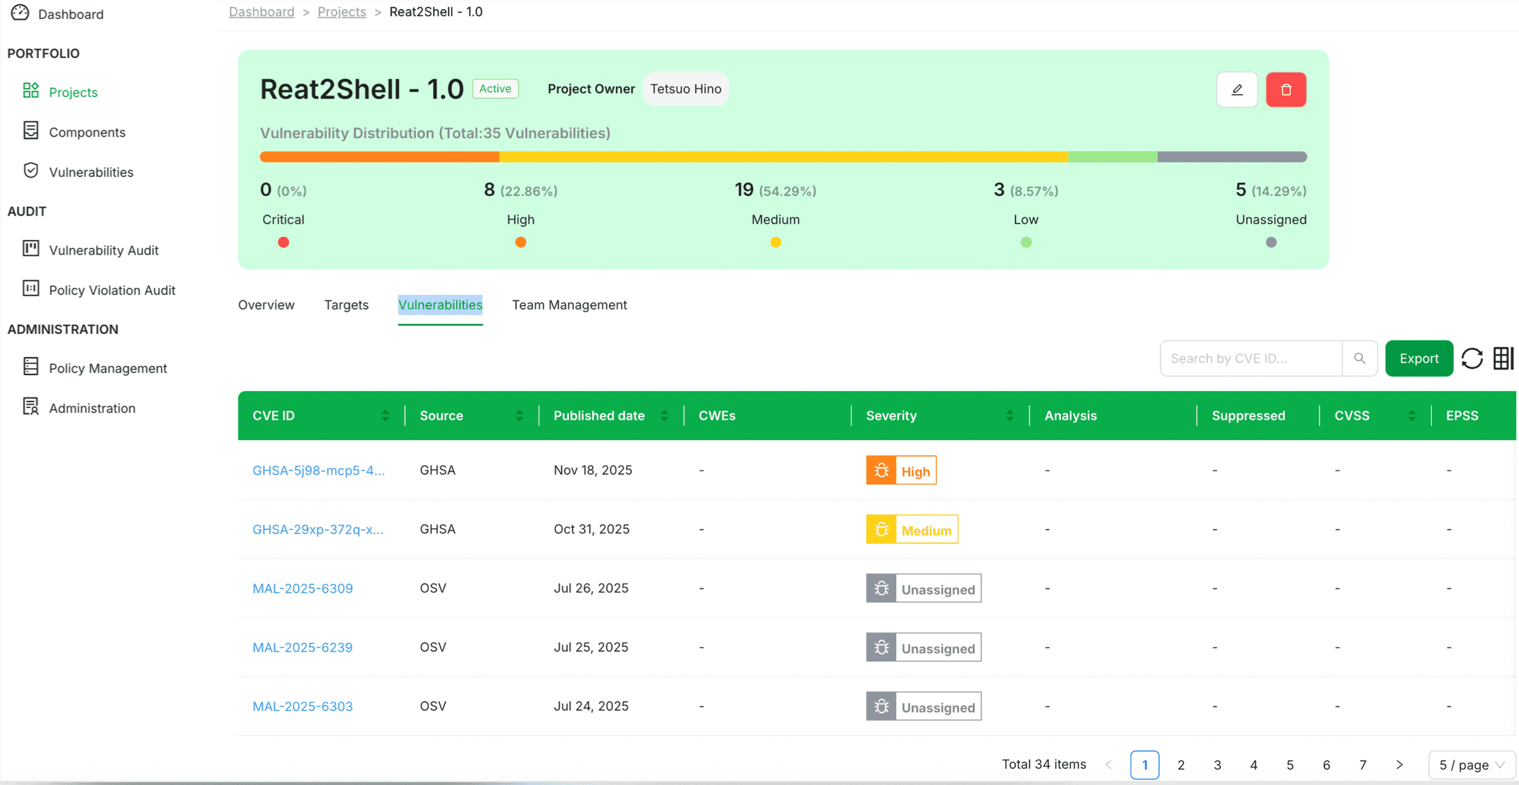The image size is (1519, 785).
Task: Switch to the Targets tab
Action: pos(346,305)
